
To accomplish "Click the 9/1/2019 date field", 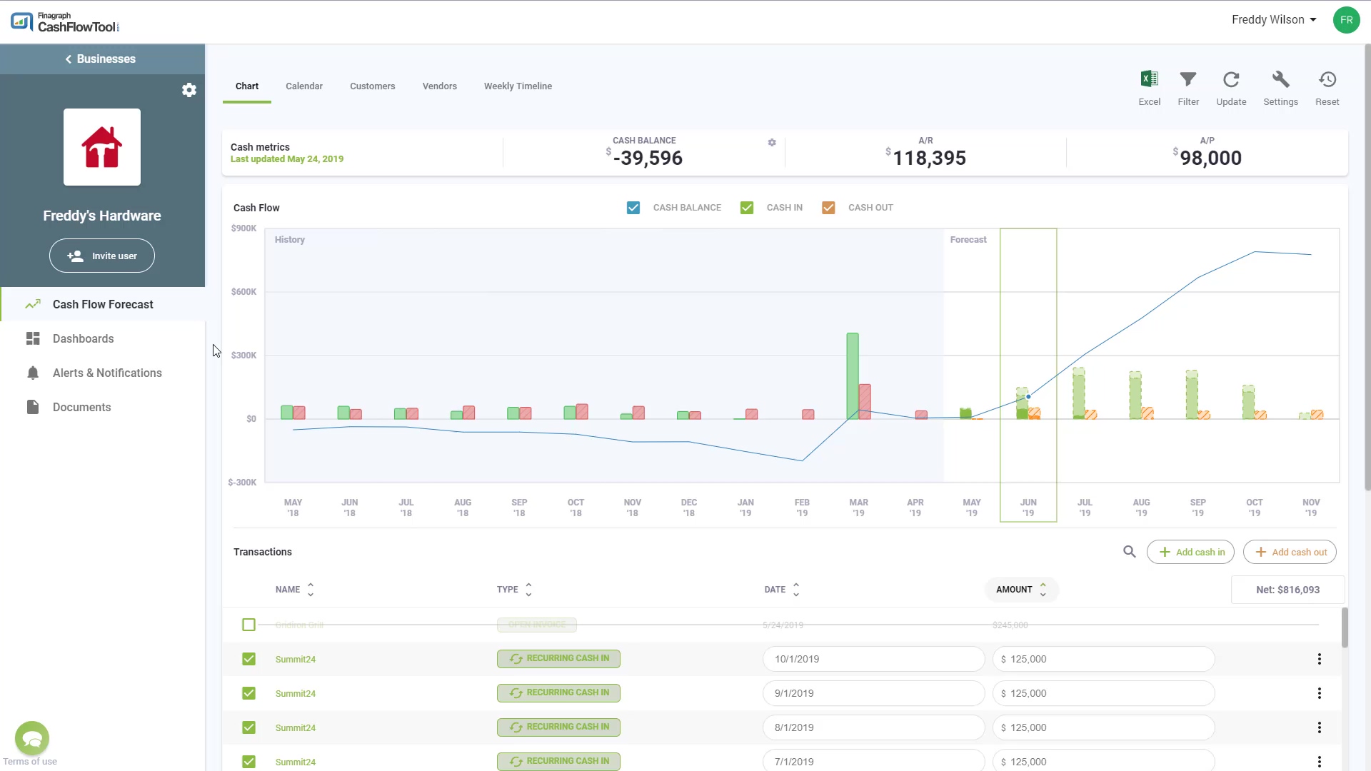I will pyautogui.click(x=873, y=693).
